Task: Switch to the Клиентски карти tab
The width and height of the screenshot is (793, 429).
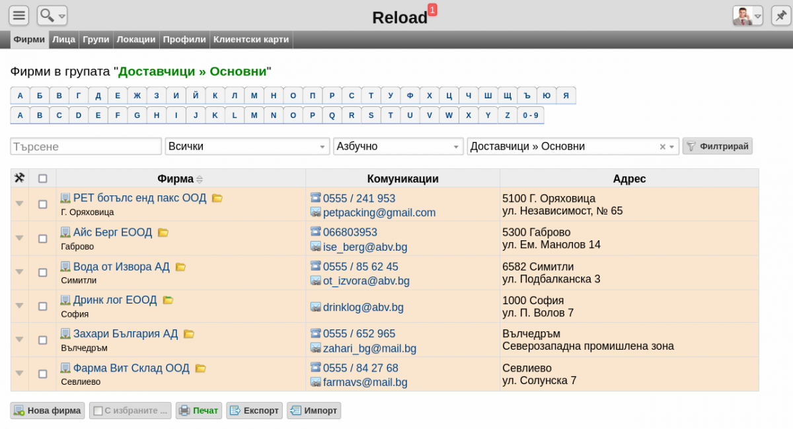Action: pyautogui.click(x=251, y=40)
